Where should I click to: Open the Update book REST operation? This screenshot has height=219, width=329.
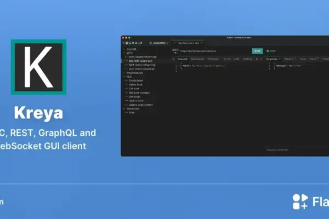[x=136, y=101]
